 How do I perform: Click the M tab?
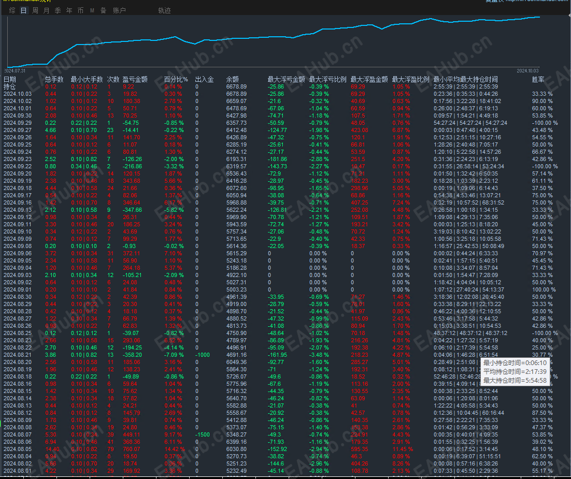pos(92,10)
